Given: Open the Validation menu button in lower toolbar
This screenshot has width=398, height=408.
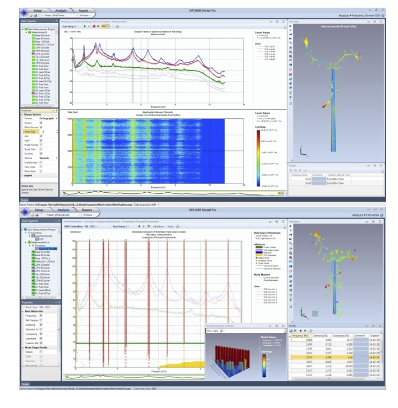Looking at the screenshot, I should [158, 226].
